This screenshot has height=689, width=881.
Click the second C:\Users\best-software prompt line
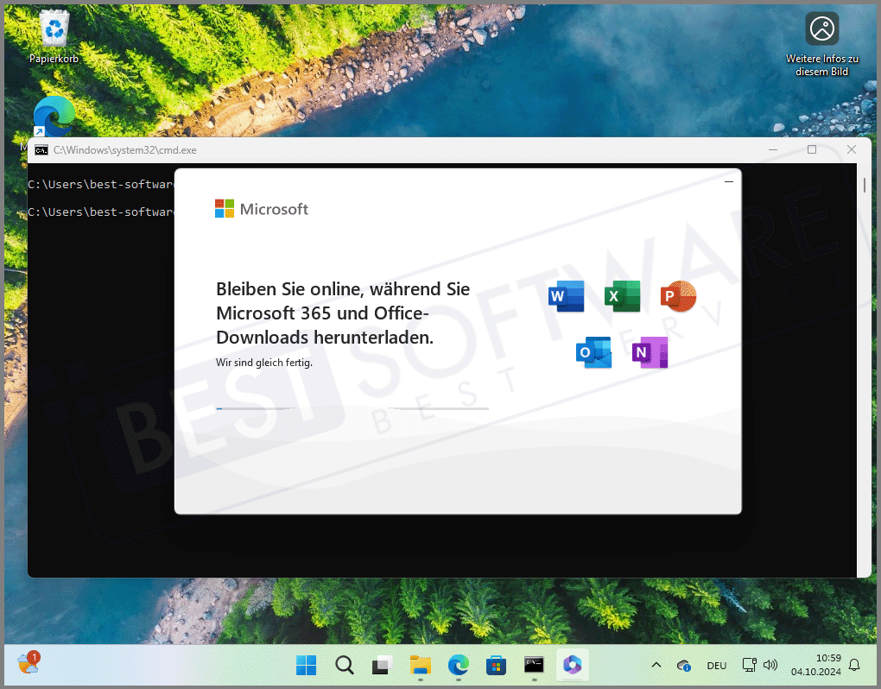pos(101,212)
